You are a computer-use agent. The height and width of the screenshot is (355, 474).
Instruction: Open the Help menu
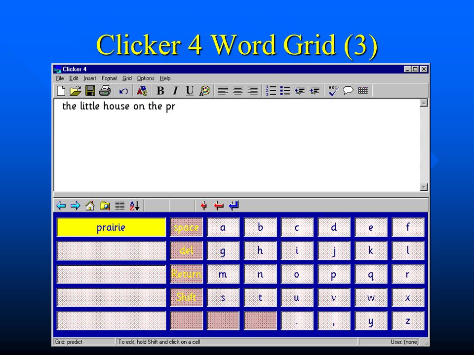165,78
